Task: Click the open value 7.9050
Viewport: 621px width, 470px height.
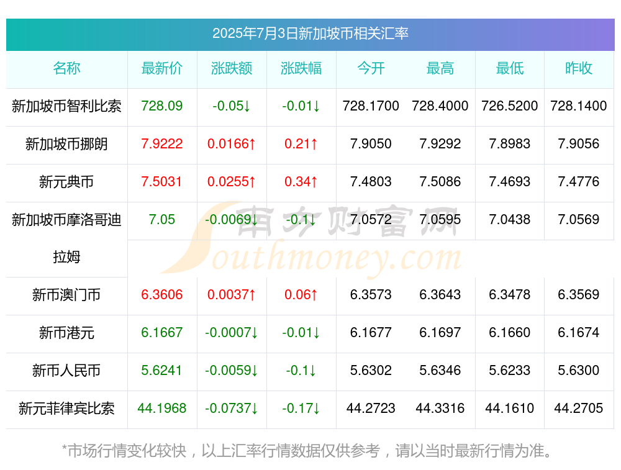Action: [371, 144]
